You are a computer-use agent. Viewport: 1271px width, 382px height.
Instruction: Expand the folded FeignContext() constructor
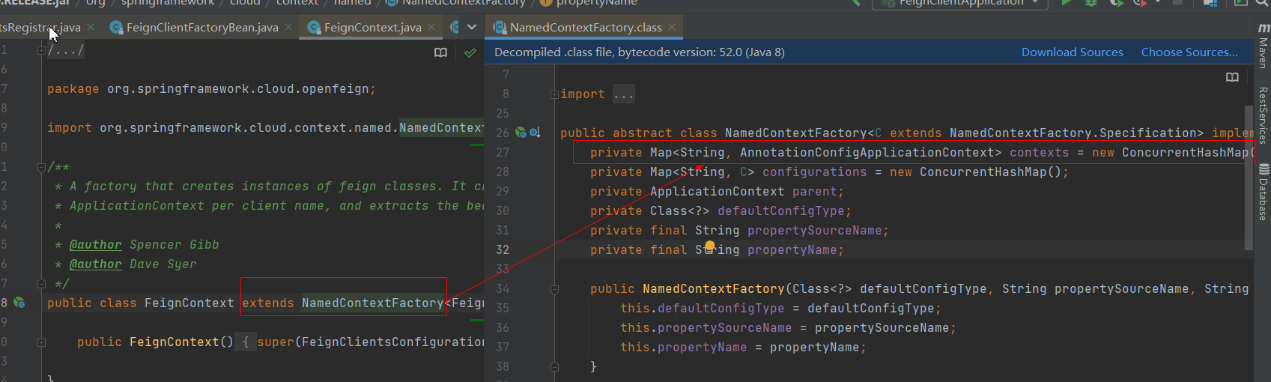pos(41,342)
